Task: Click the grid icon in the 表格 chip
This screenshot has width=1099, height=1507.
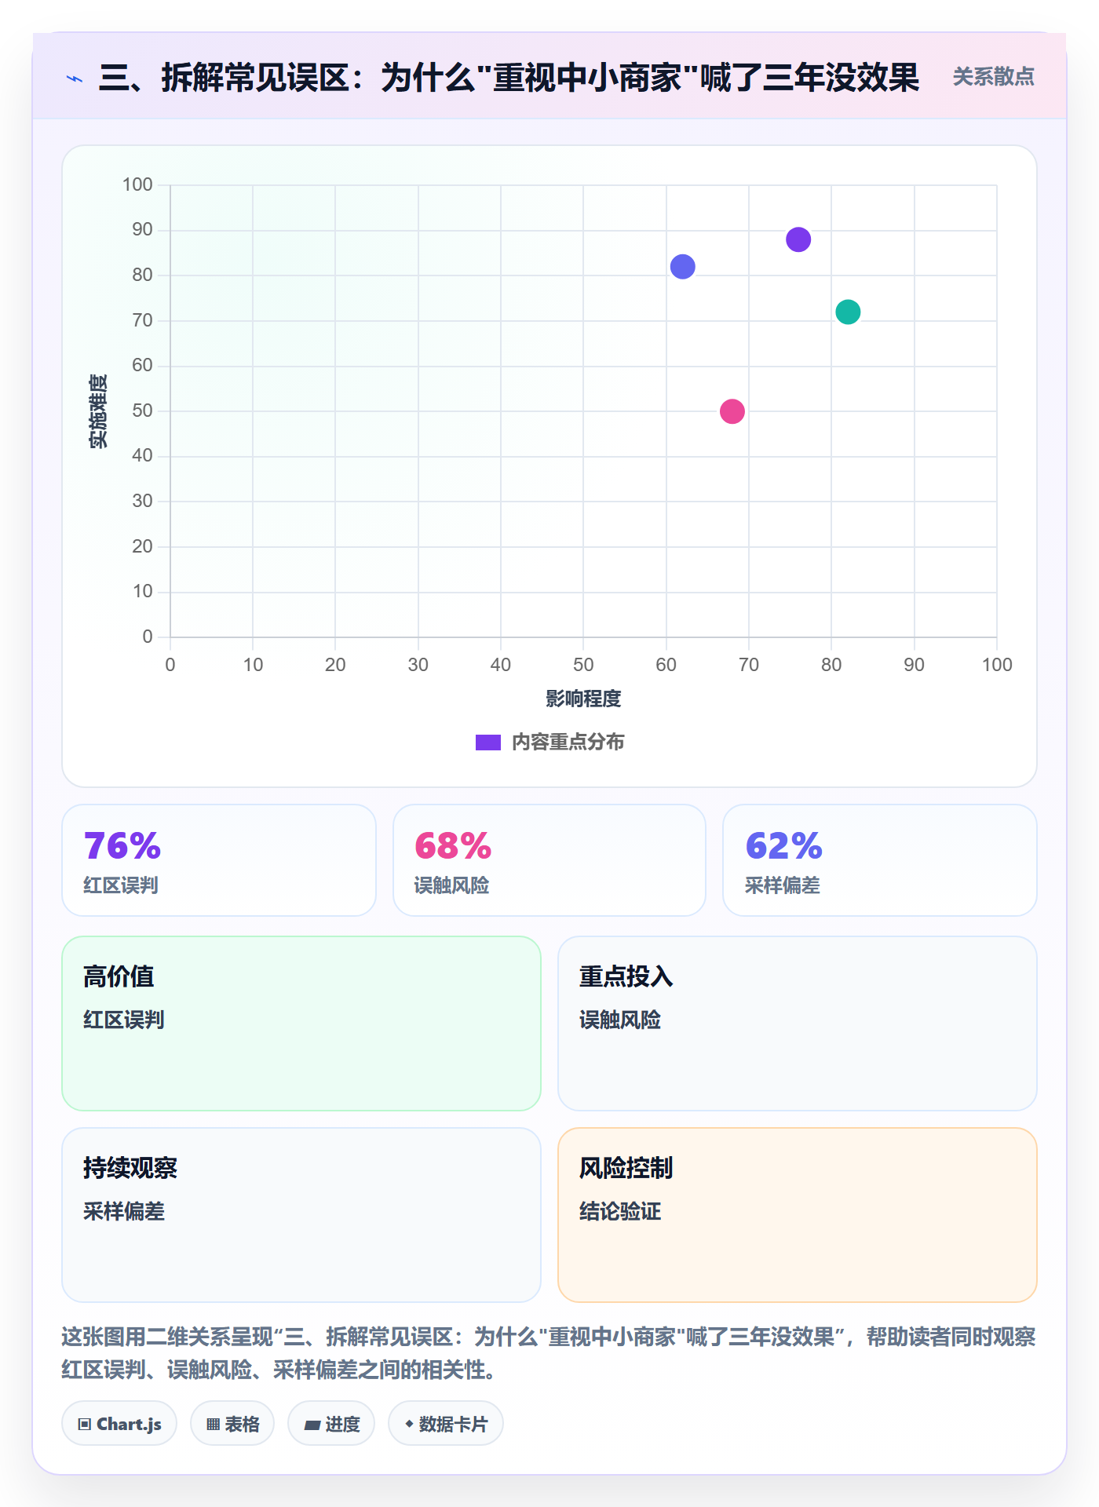Action: point(213,1424)
